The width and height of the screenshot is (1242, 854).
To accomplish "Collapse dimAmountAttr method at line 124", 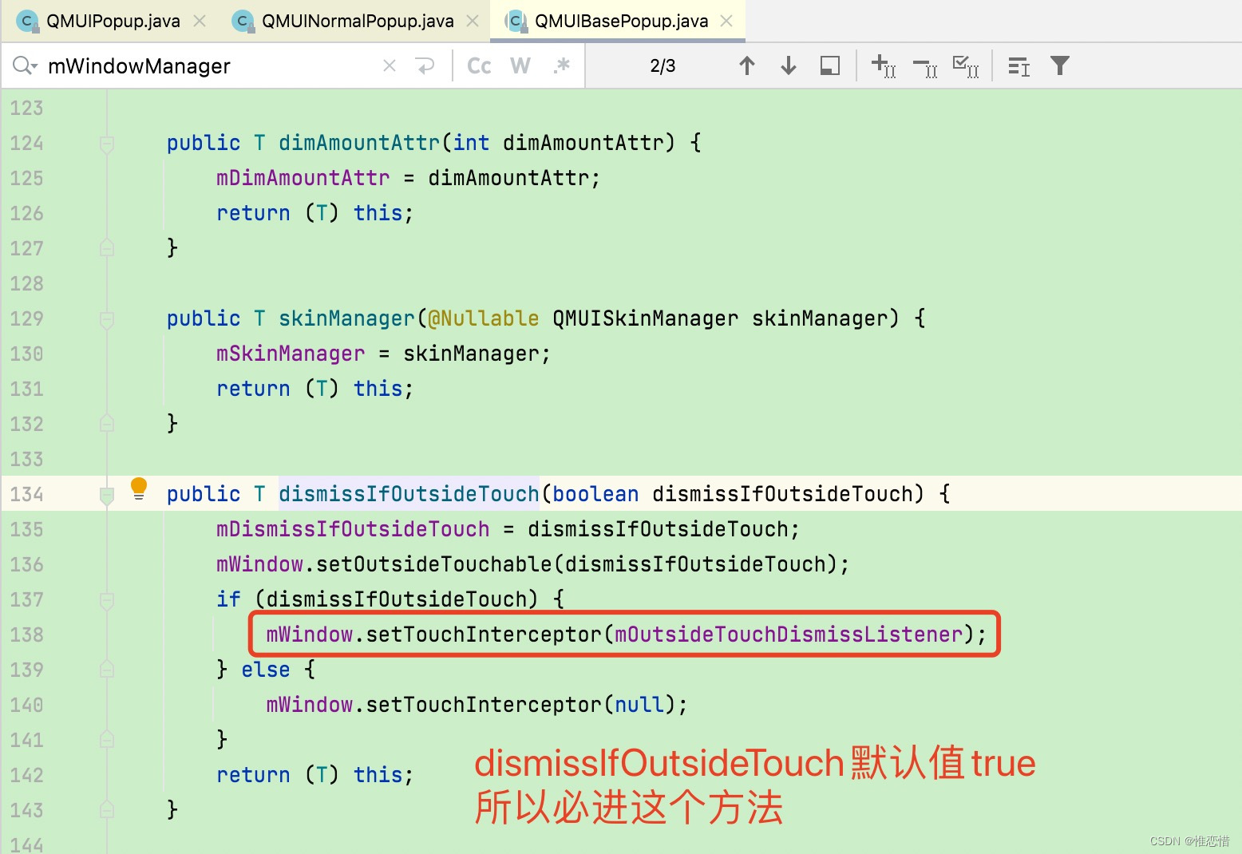I will [106, 144].
